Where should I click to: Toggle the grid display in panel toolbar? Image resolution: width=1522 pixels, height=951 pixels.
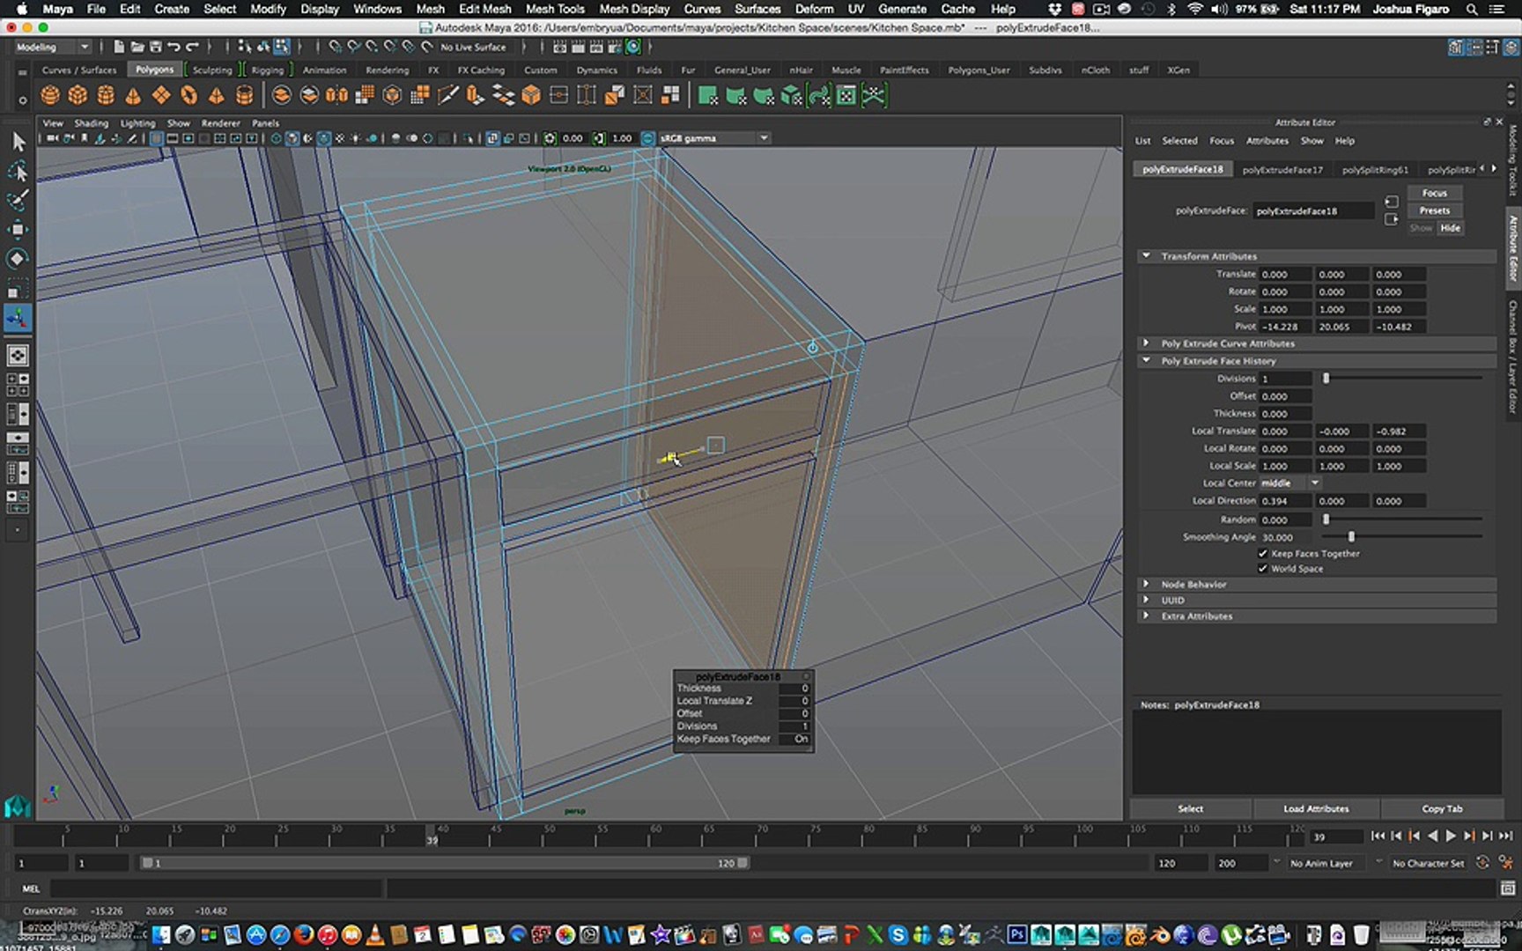156,138
